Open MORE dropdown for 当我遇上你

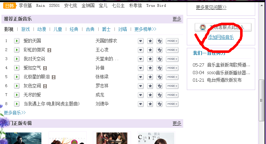pyautogui.click(x=172, y=104)
